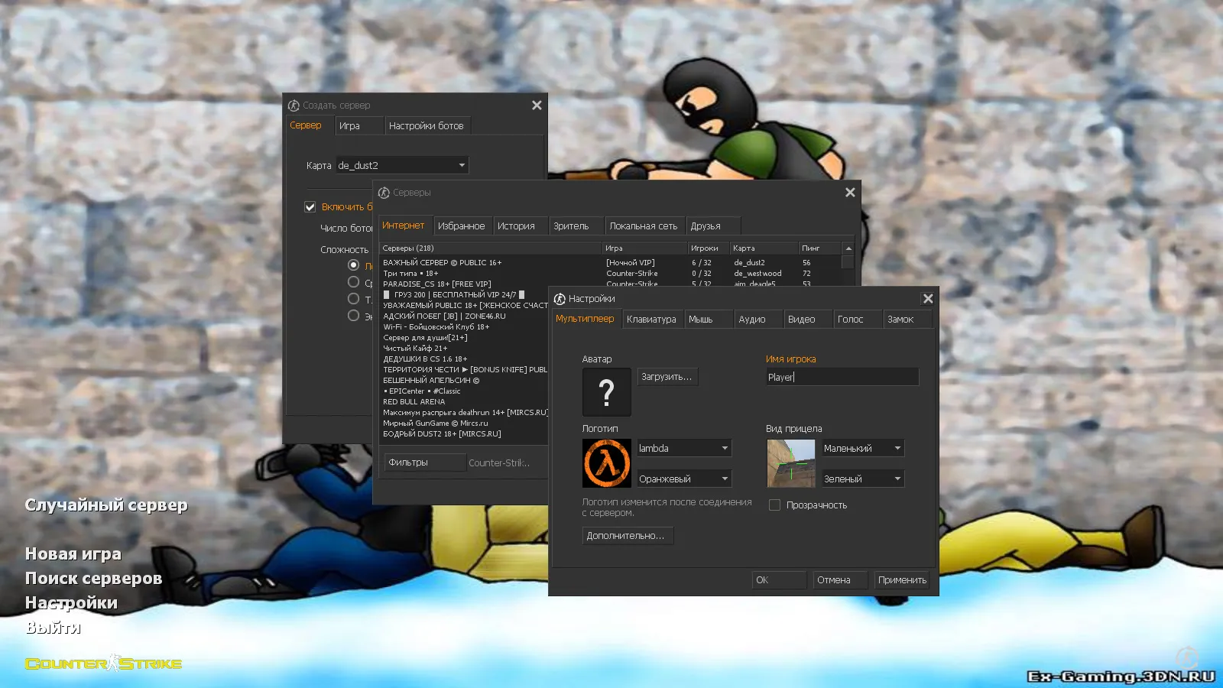This screenshot has height=688, width=1223.
Task: Close the Серверы server browser window
Action: (x=849, y=193)
